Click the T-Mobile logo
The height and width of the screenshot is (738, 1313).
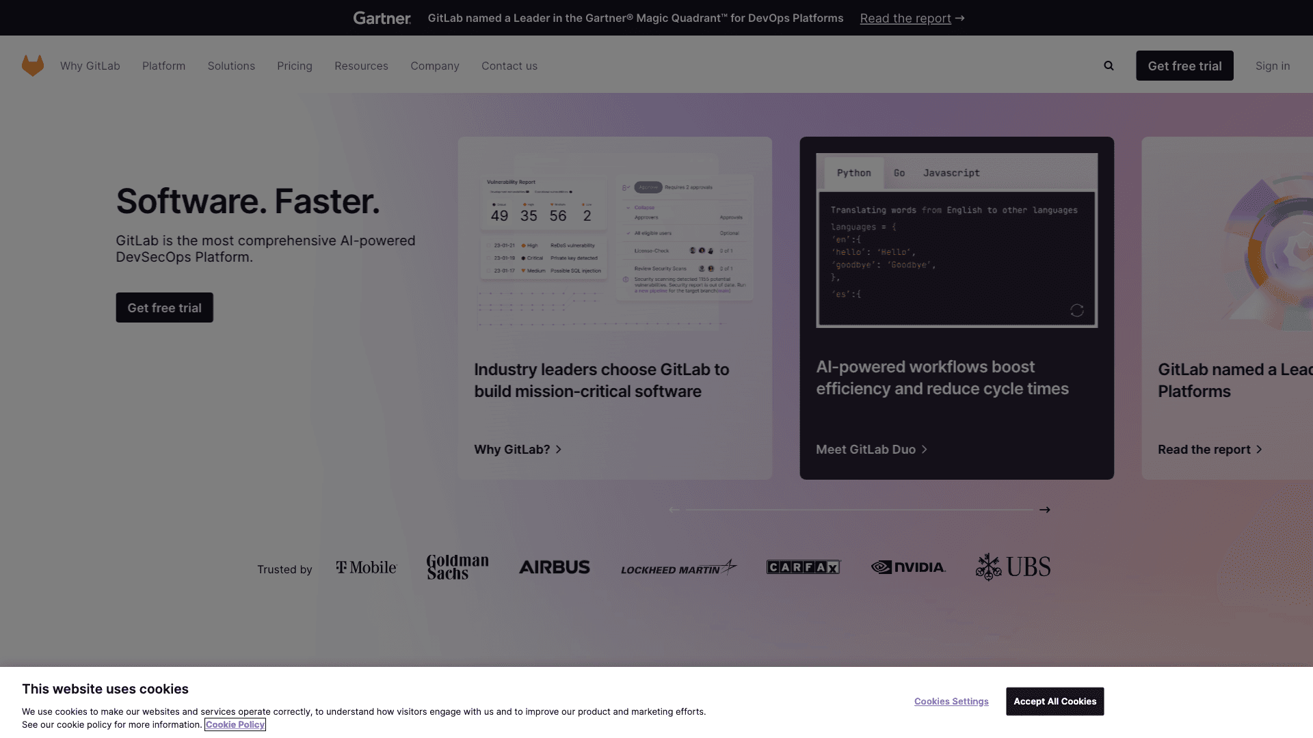(x=367, y=567)
